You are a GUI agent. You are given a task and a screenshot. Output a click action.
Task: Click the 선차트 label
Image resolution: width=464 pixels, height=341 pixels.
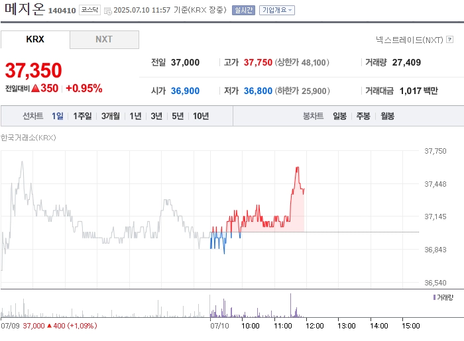33,116
